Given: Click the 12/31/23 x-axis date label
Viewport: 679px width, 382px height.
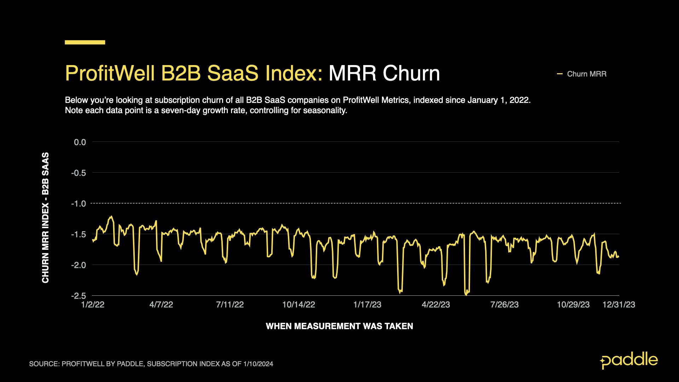Looking at the screenshot, I should coord(619,305).
